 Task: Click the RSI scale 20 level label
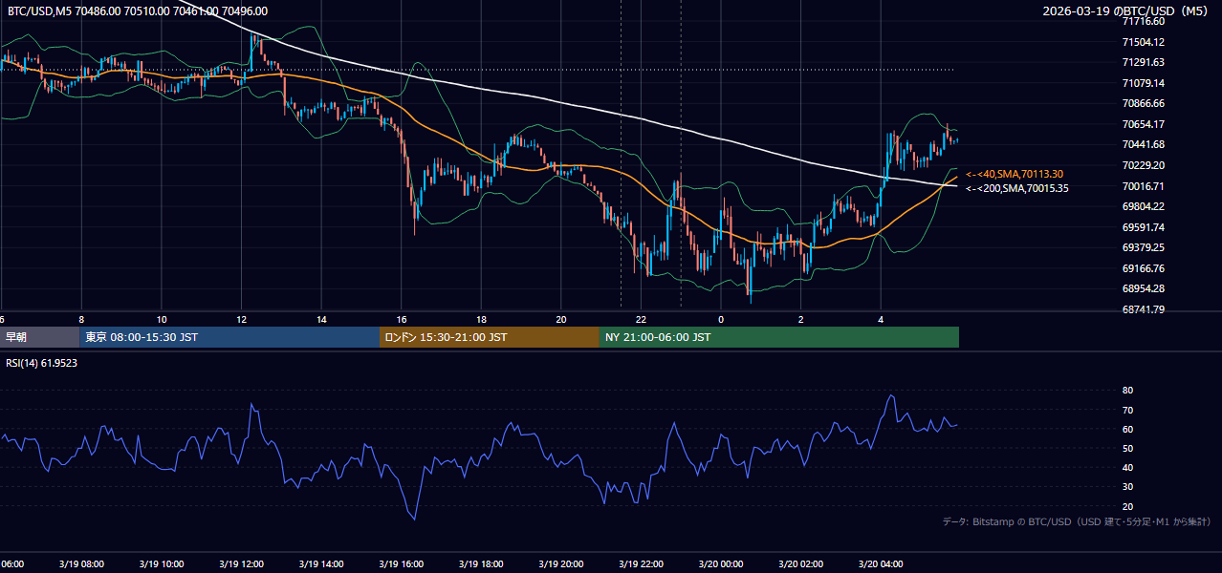pyautogui.click(x=1127, y=506)
